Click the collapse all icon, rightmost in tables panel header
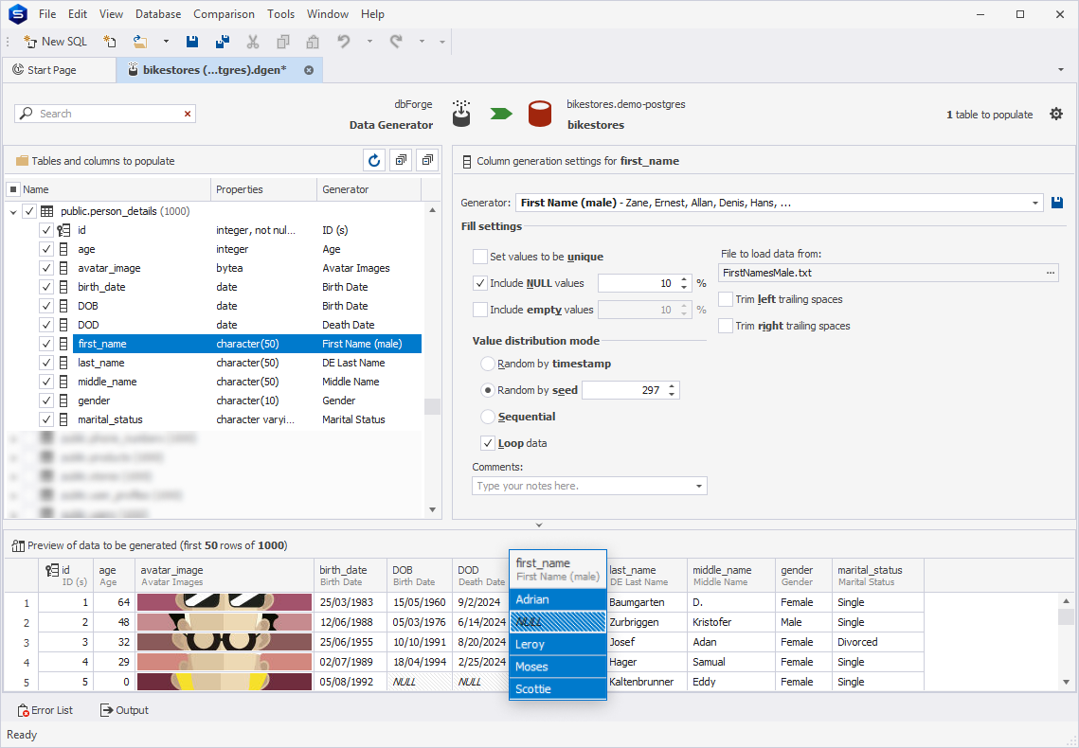Image resolution: width=1079 pixels, height=748 pixels. coord(427,161)
